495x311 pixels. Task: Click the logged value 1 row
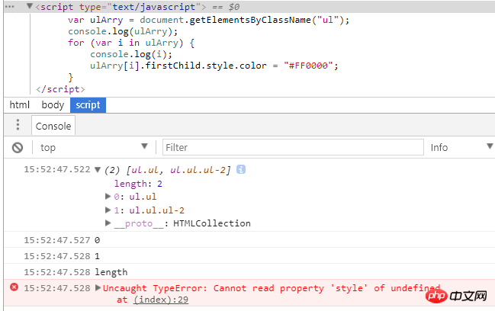(249, 256)
